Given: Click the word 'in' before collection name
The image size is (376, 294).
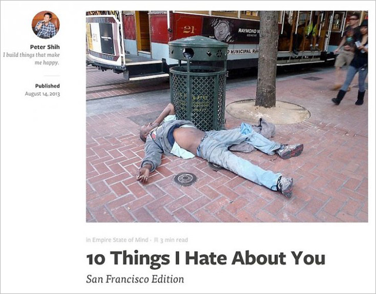Looking at the screenshot, I should pos(88,240).
